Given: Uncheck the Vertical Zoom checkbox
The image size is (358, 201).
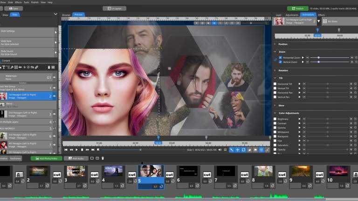Looking at the screenshot, I should click(x=280, y=62).
